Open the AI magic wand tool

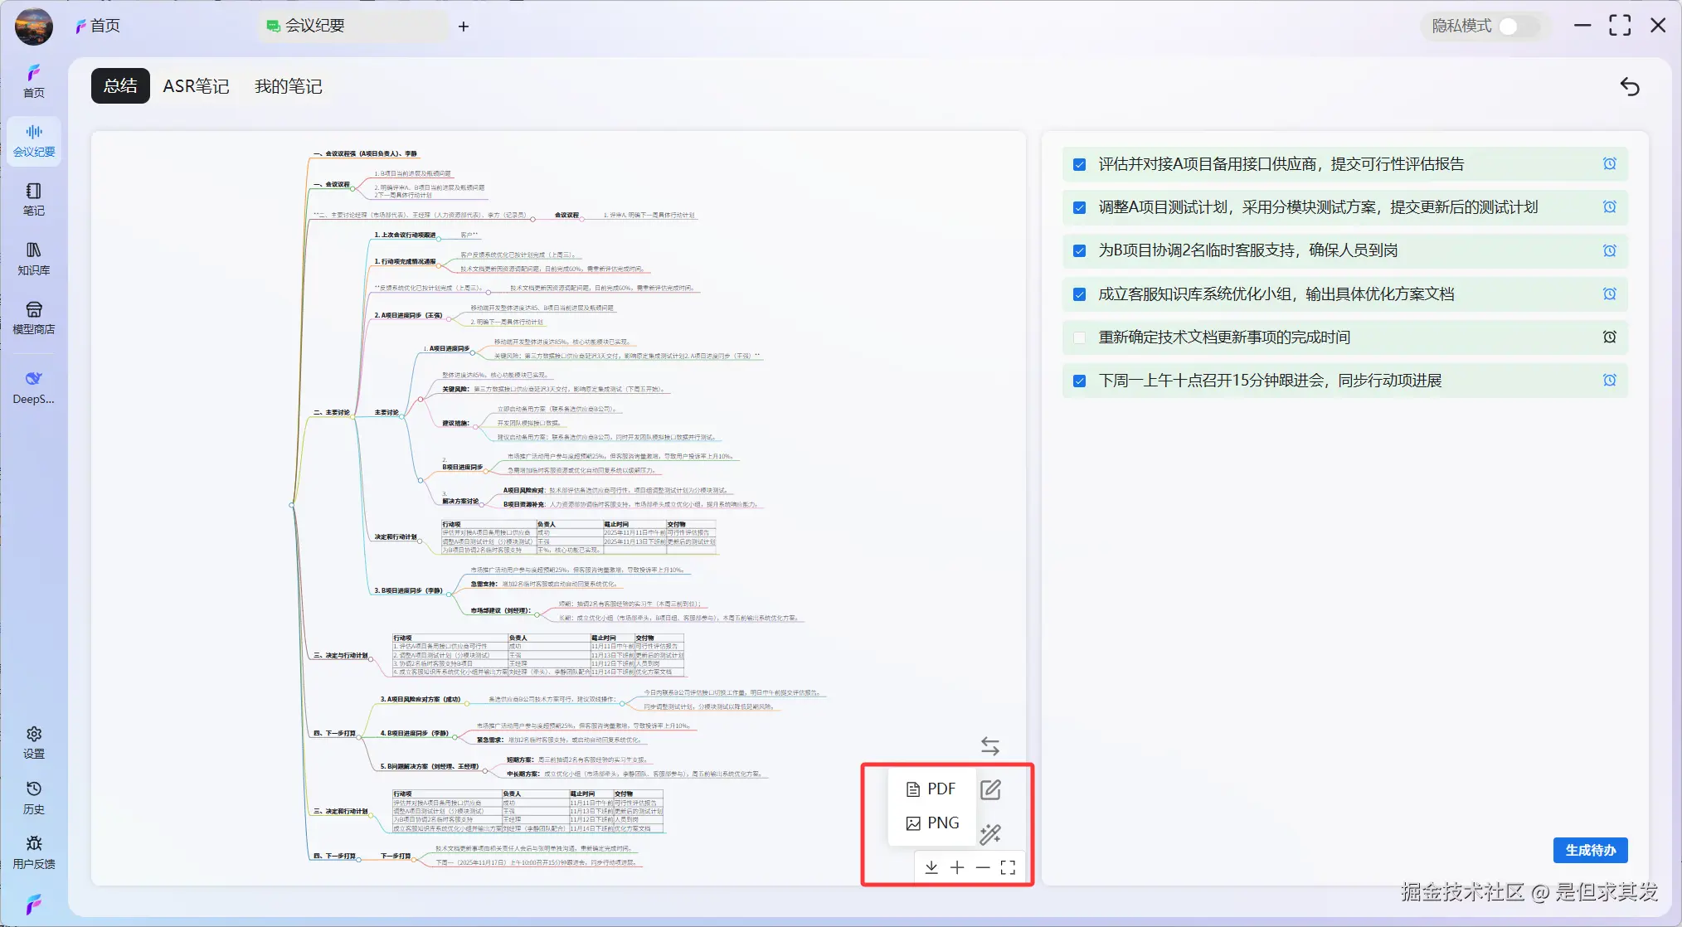point(990,834)
